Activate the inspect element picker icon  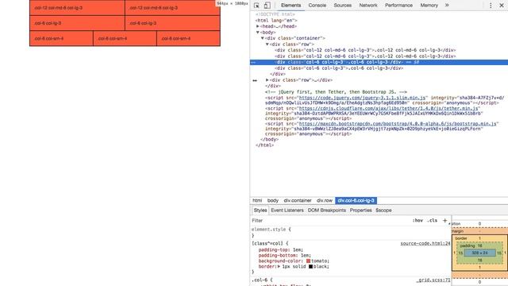256,6
